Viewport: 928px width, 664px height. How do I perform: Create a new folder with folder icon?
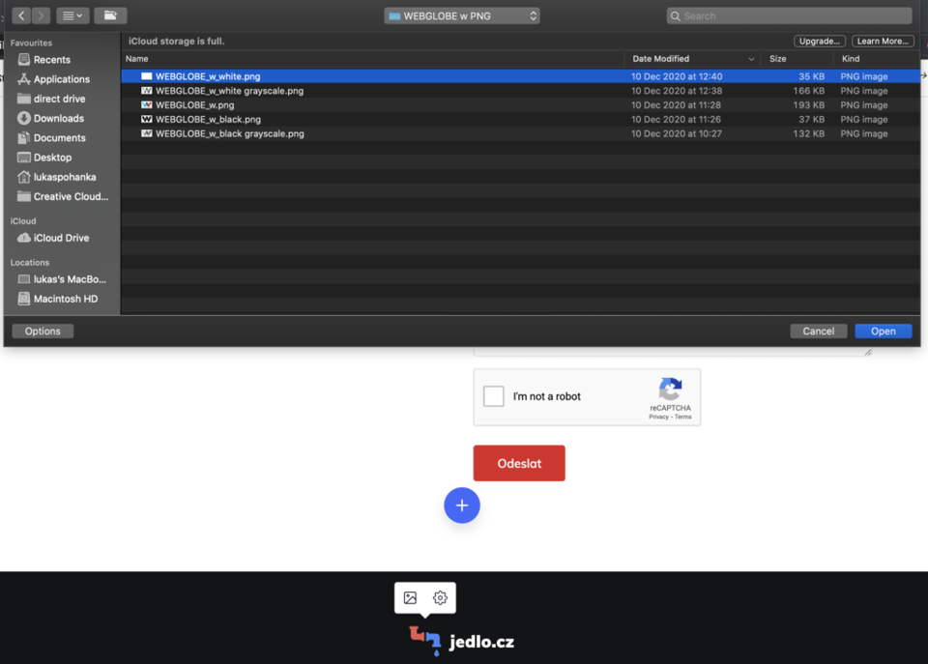[110, 15]
